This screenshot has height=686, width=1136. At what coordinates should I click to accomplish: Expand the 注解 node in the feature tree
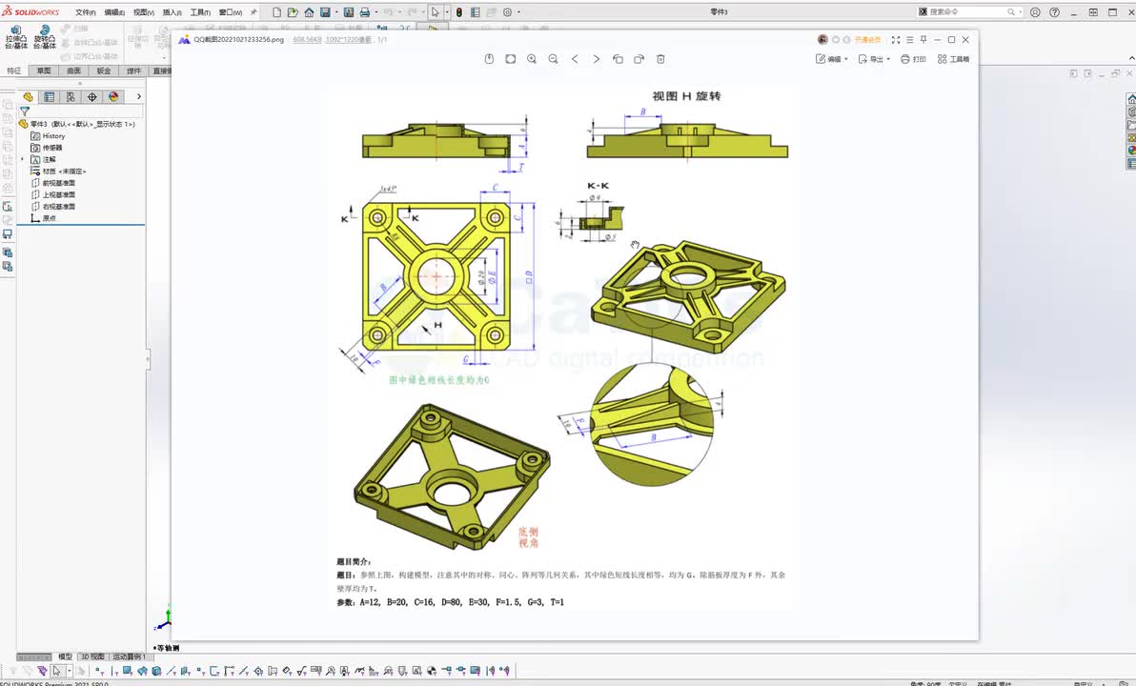(23, 159)
